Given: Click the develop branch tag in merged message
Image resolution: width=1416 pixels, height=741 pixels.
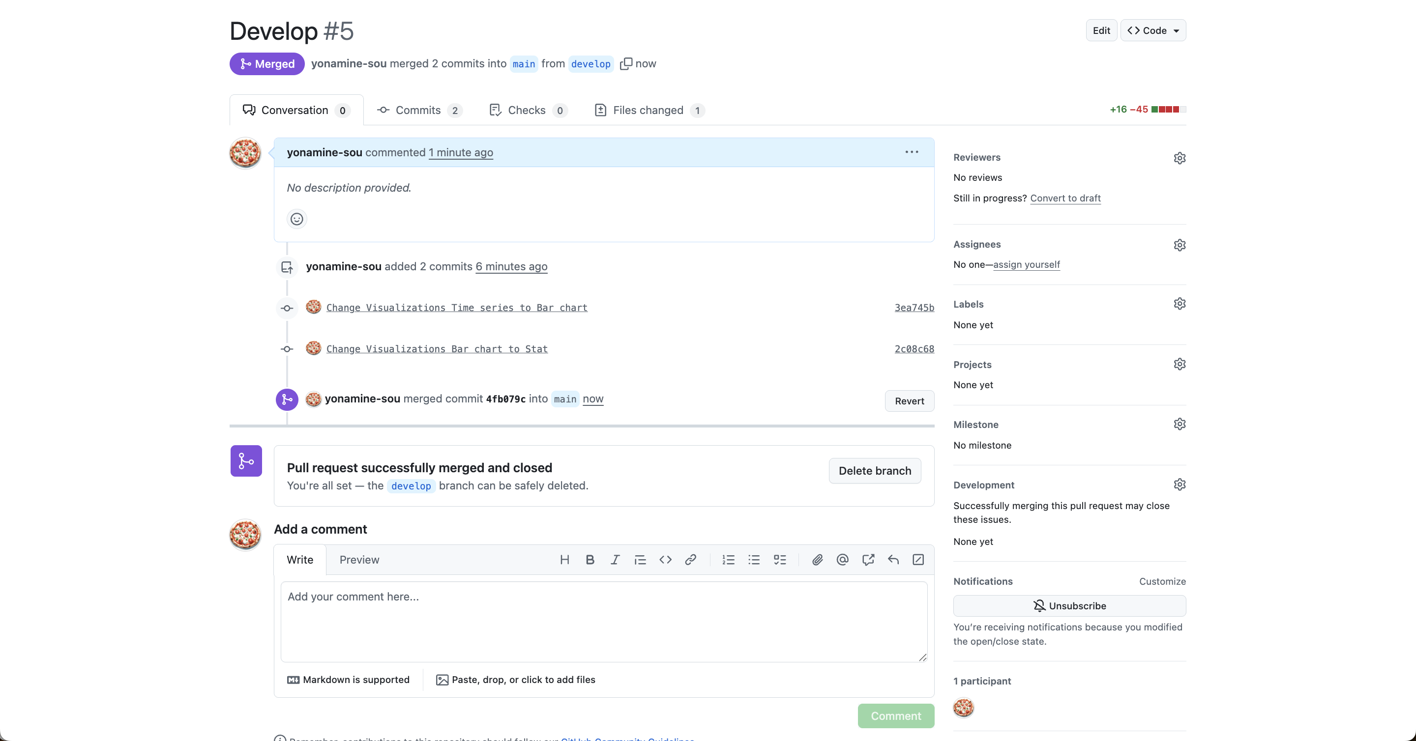Looking at the screenshot, I should [x=411, y=486].
